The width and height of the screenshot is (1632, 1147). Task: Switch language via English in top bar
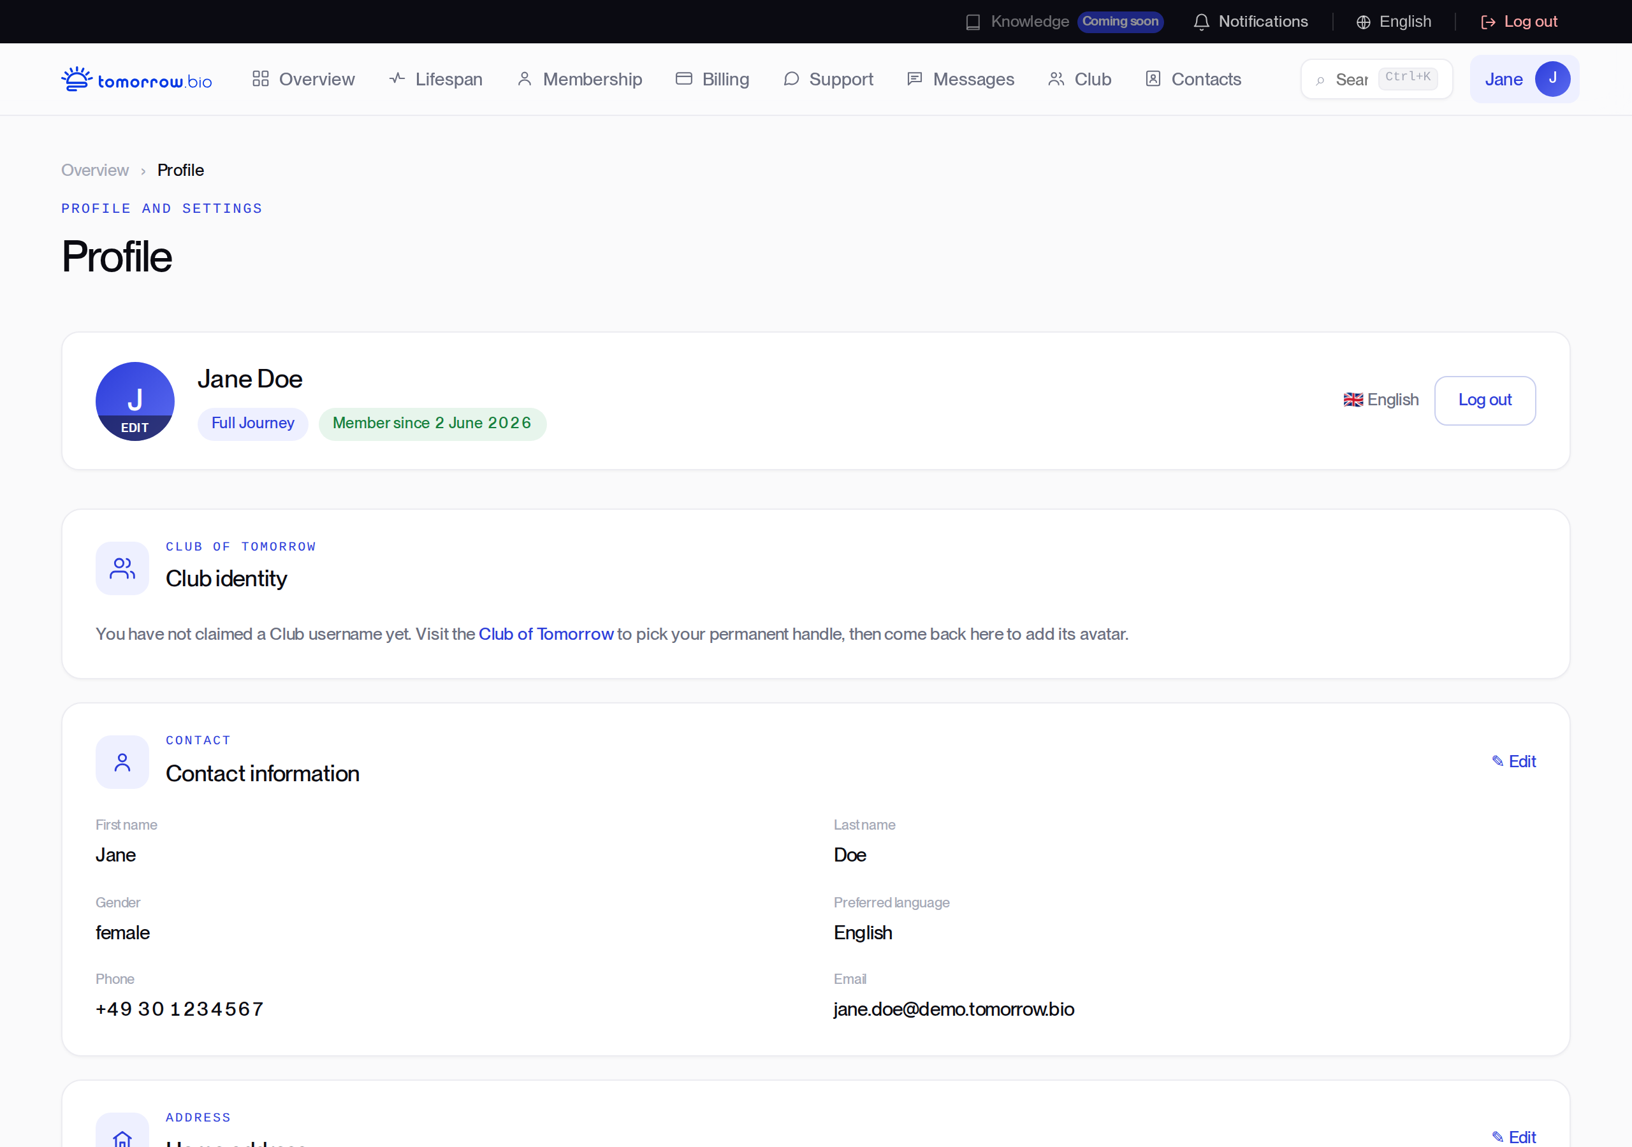click(x=1394, y=22)
